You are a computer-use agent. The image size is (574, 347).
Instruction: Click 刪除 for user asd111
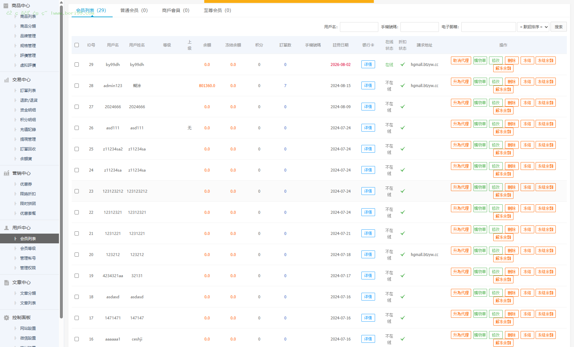[x=512, y=124]
